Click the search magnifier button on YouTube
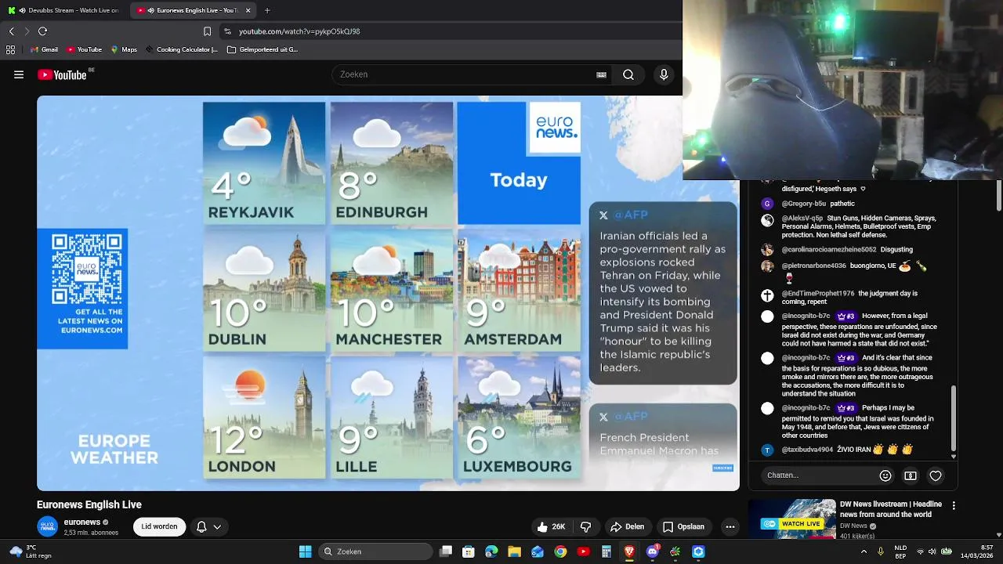This screenshot has width=1003, height=564. (628, 74)
